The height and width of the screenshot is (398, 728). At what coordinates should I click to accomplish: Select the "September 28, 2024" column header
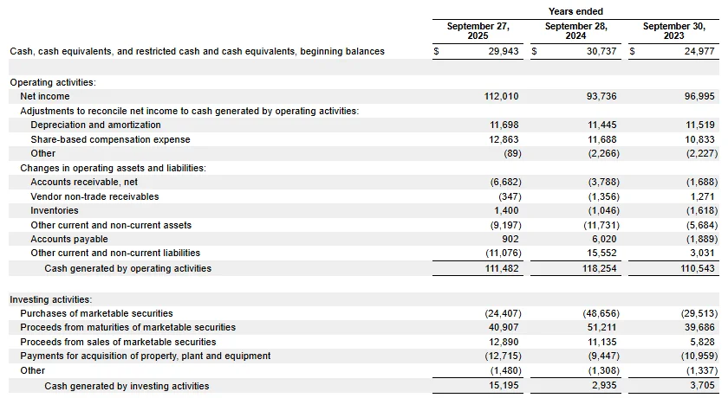point(575,31)
